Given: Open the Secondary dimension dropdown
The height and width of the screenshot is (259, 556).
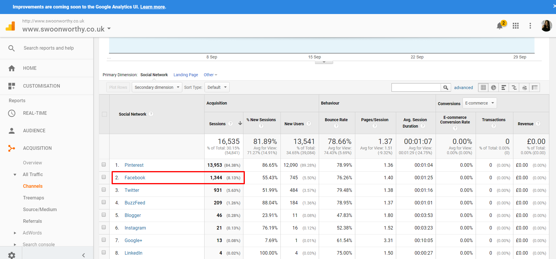Looking at the screenshot, I should point(157,87).
